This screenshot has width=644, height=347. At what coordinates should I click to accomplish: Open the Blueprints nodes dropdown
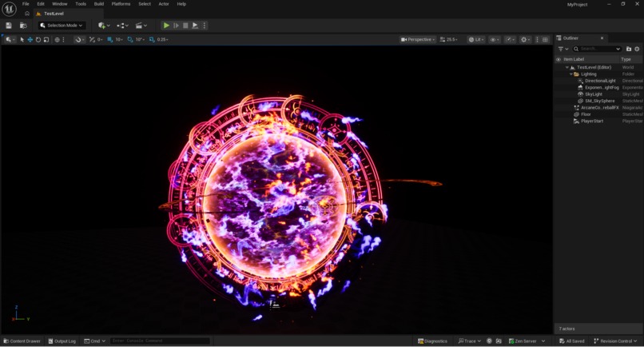click(x=122, y=26)
